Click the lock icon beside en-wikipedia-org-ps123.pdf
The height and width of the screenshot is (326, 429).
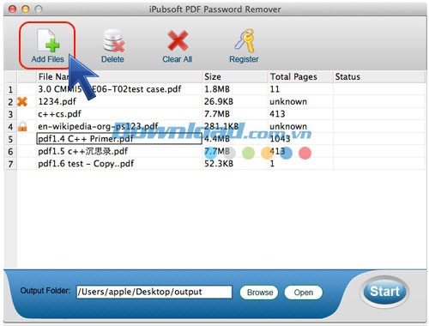pos(22,126)
